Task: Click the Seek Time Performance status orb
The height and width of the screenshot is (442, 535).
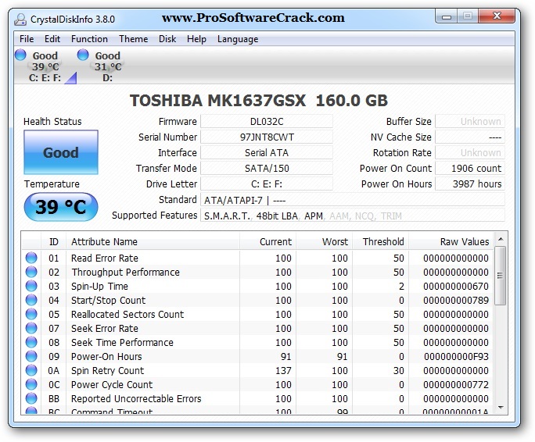Action: click(x=31, y=342)
